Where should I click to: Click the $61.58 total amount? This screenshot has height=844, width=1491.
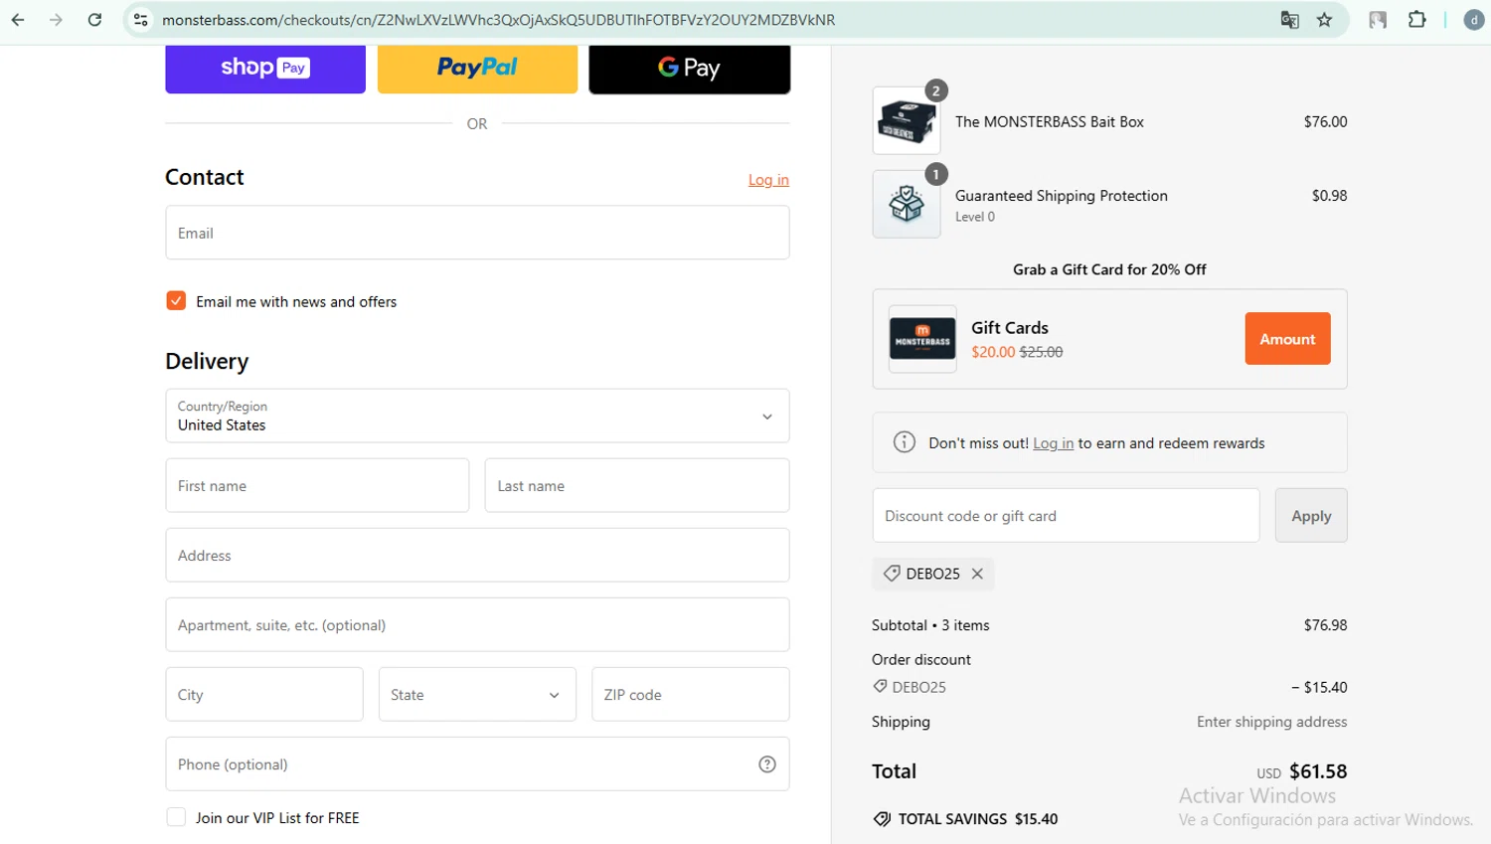coord(1318,771)
